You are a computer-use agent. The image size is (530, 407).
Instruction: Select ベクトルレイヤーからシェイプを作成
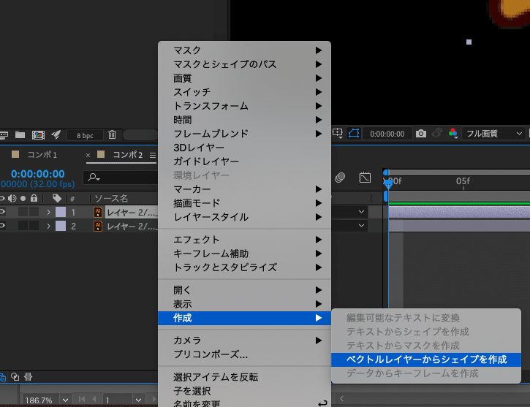pyautogui.click(x=426, y=360)
